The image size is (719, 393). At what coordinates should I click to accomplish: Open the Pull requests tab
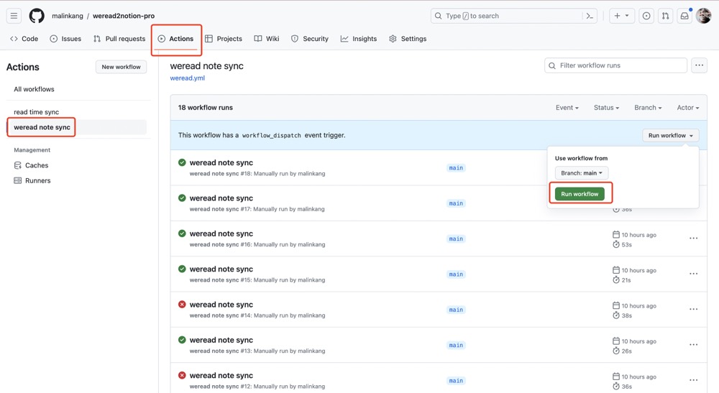point(119,39)
